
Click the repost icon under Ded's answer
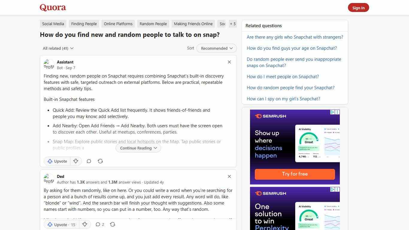(113, 224)
